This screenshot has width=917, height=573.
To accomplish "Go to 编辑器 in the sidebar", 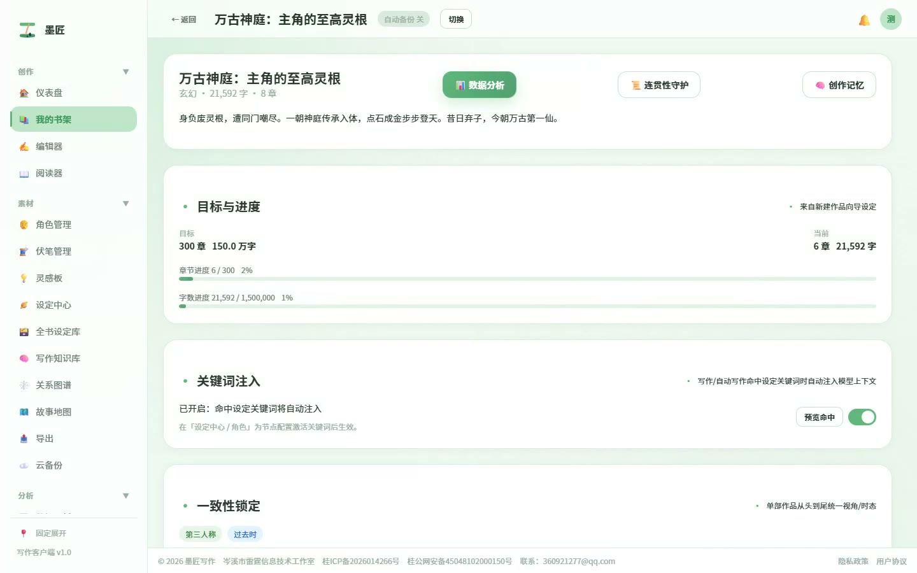I will coord(74,146).
